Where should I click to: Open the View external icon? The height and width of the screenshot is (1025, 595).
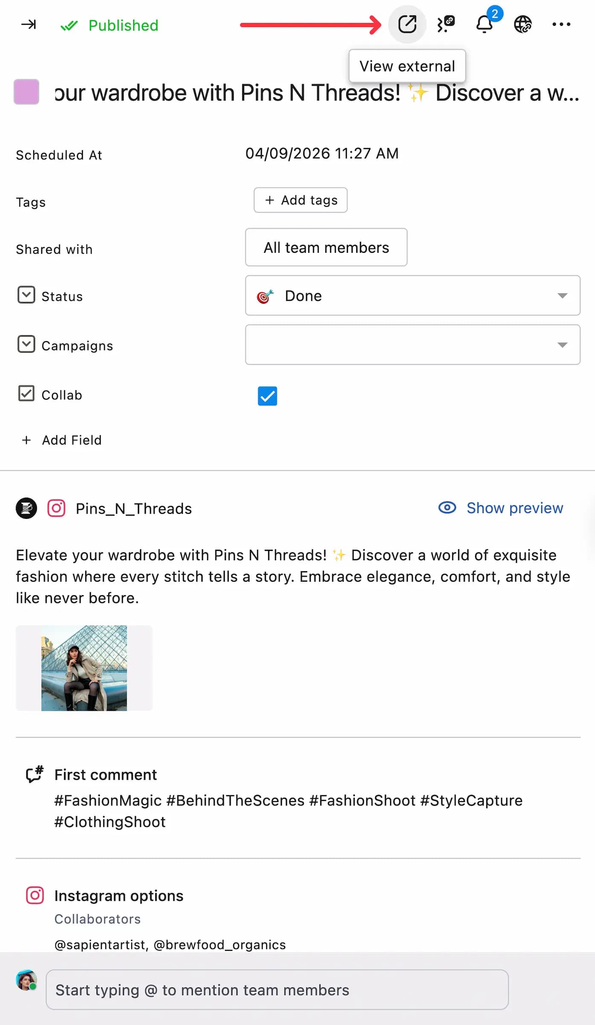pos(407,24)
